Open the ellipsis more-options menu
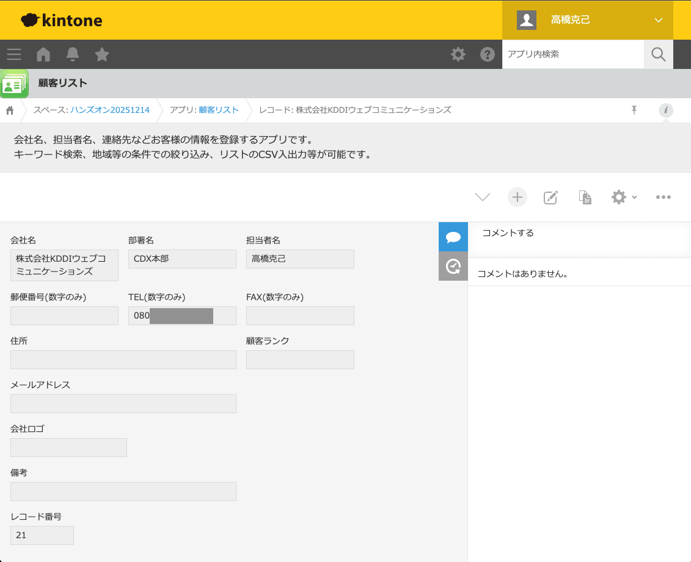Image resolution: width=691 pixels, height=562 pixels. pos(664,197)
